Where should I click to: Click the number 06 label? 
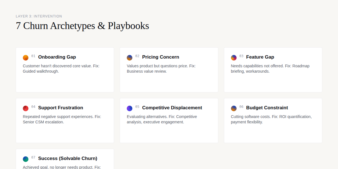tap(241, 107)
